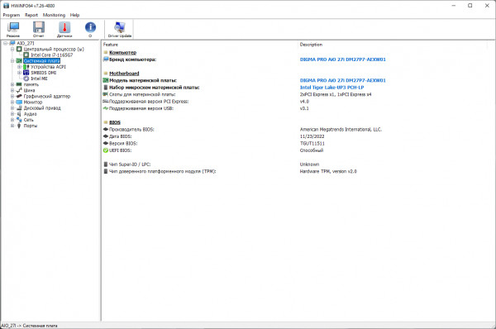Click American Megatrends International, LLC. value
The image size is (496, 329).
pos(341,130)
